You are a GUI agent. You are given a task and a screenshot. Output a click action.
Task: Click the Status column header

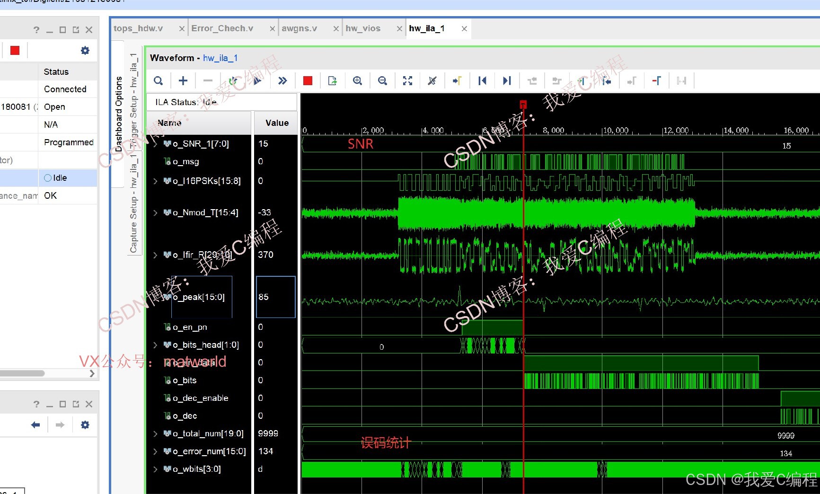tap(68, 72)
